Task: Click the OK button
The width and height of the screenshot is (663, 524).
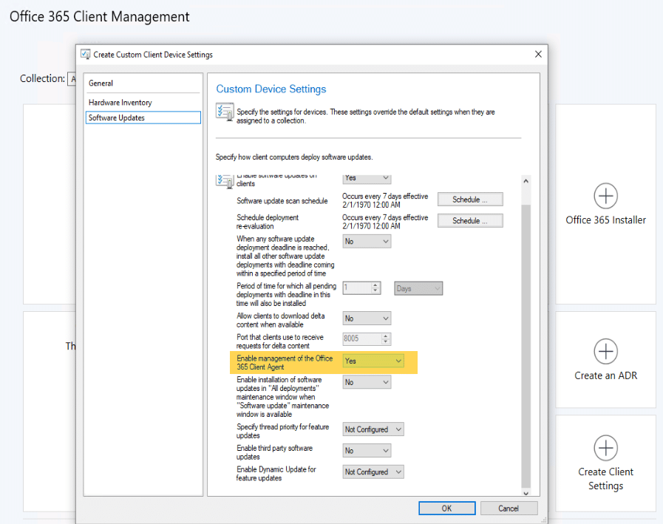Action: 446,508
